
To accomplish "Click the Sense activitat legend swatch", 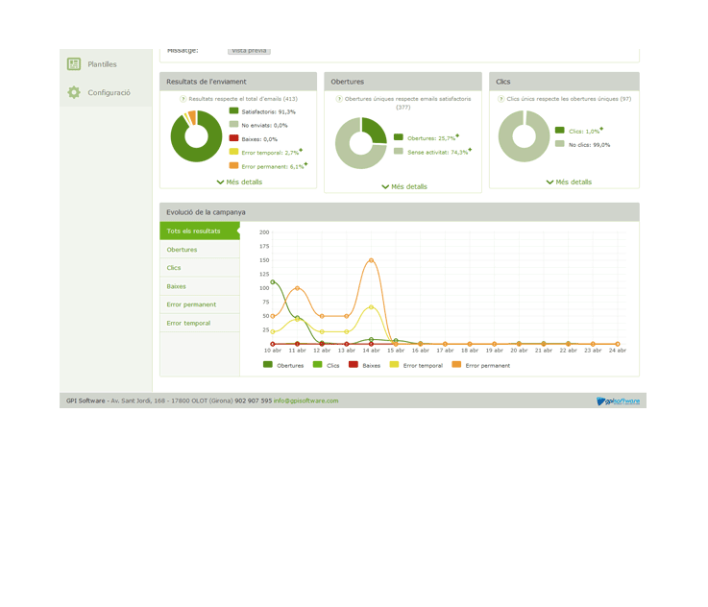I will click(399, 151).
